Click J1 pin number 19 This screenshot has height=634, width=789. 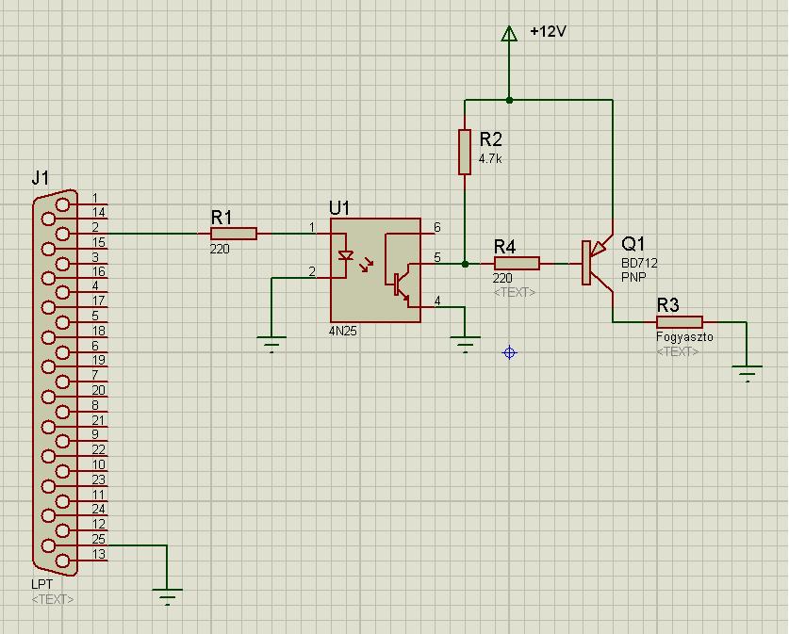[99, 360]
